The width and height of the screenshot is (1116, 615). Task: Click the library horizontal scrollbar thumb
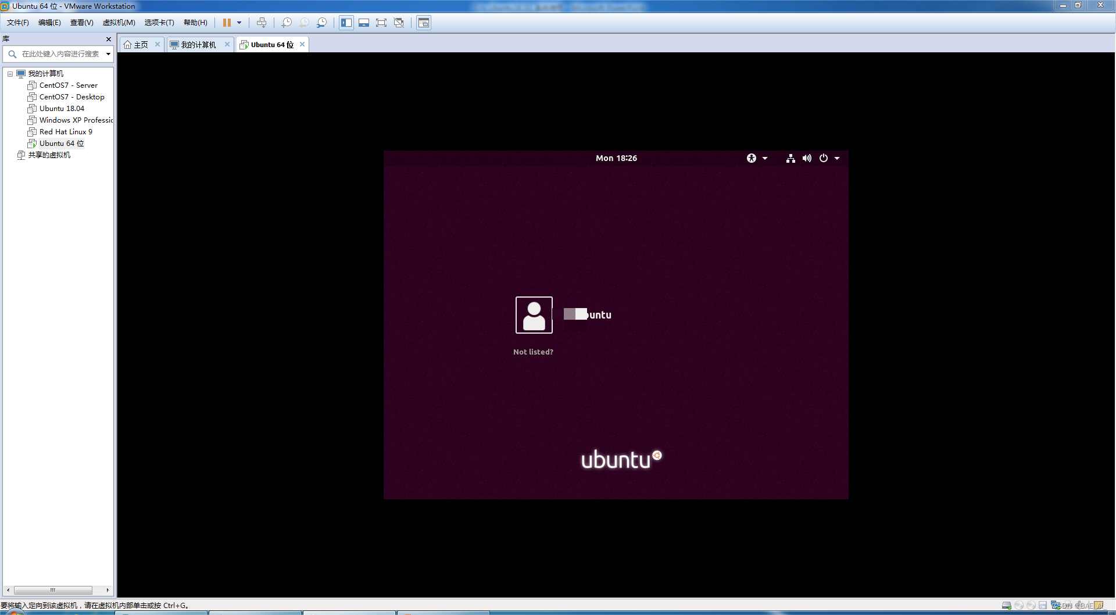click(53, 590)
